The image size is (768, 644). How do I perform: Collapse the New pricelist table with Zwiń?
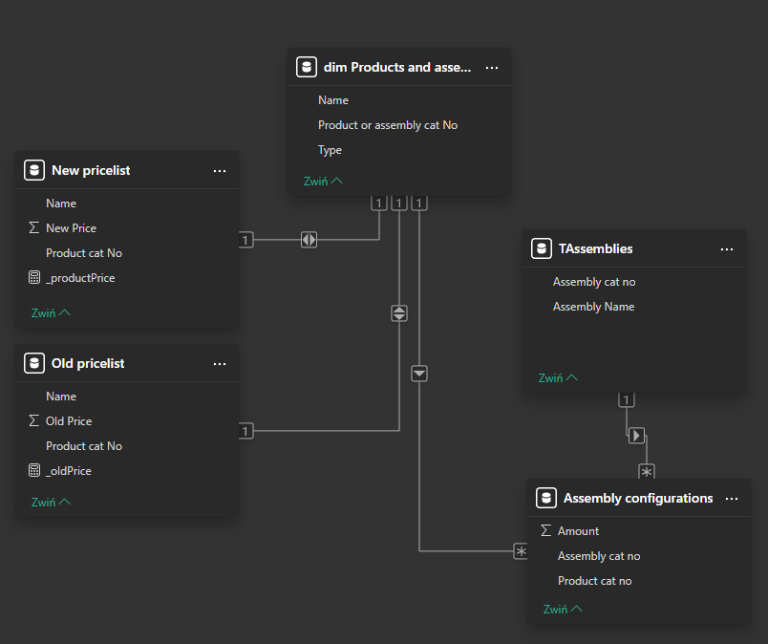(x=51, y=312)
